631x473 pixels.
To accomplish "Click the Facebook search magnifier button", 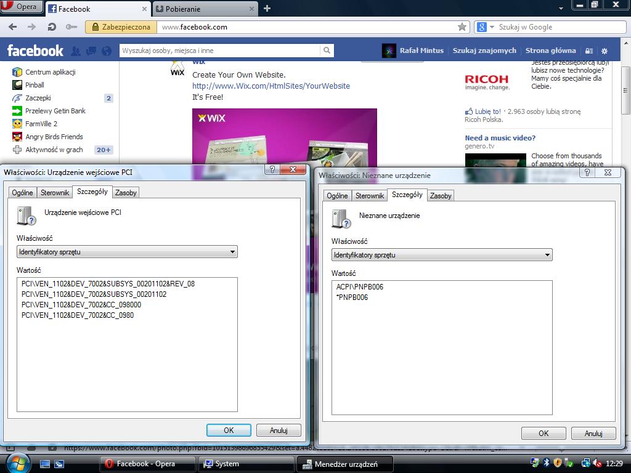I will coord(327,51).
